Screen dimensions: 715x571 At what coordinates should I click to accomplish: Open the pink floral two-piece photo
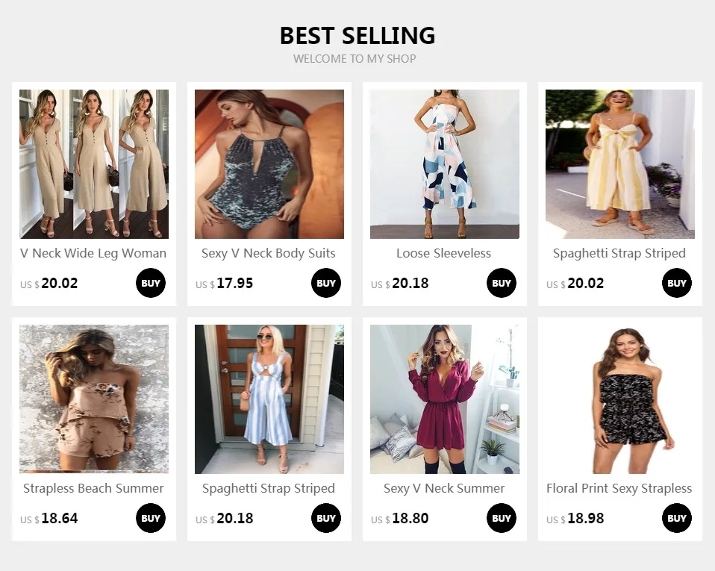(94, 399)
